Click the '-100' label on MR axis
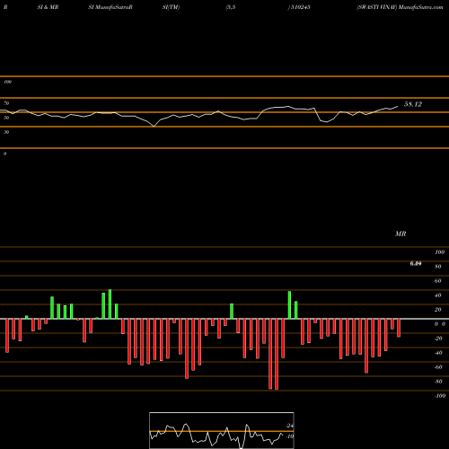Image resolution: width=449 pixels, height=449 pixels. pos(440,396)
